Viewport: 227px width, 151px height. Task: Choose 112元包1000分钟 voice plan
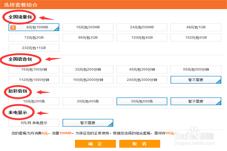(x=34, y=80)
